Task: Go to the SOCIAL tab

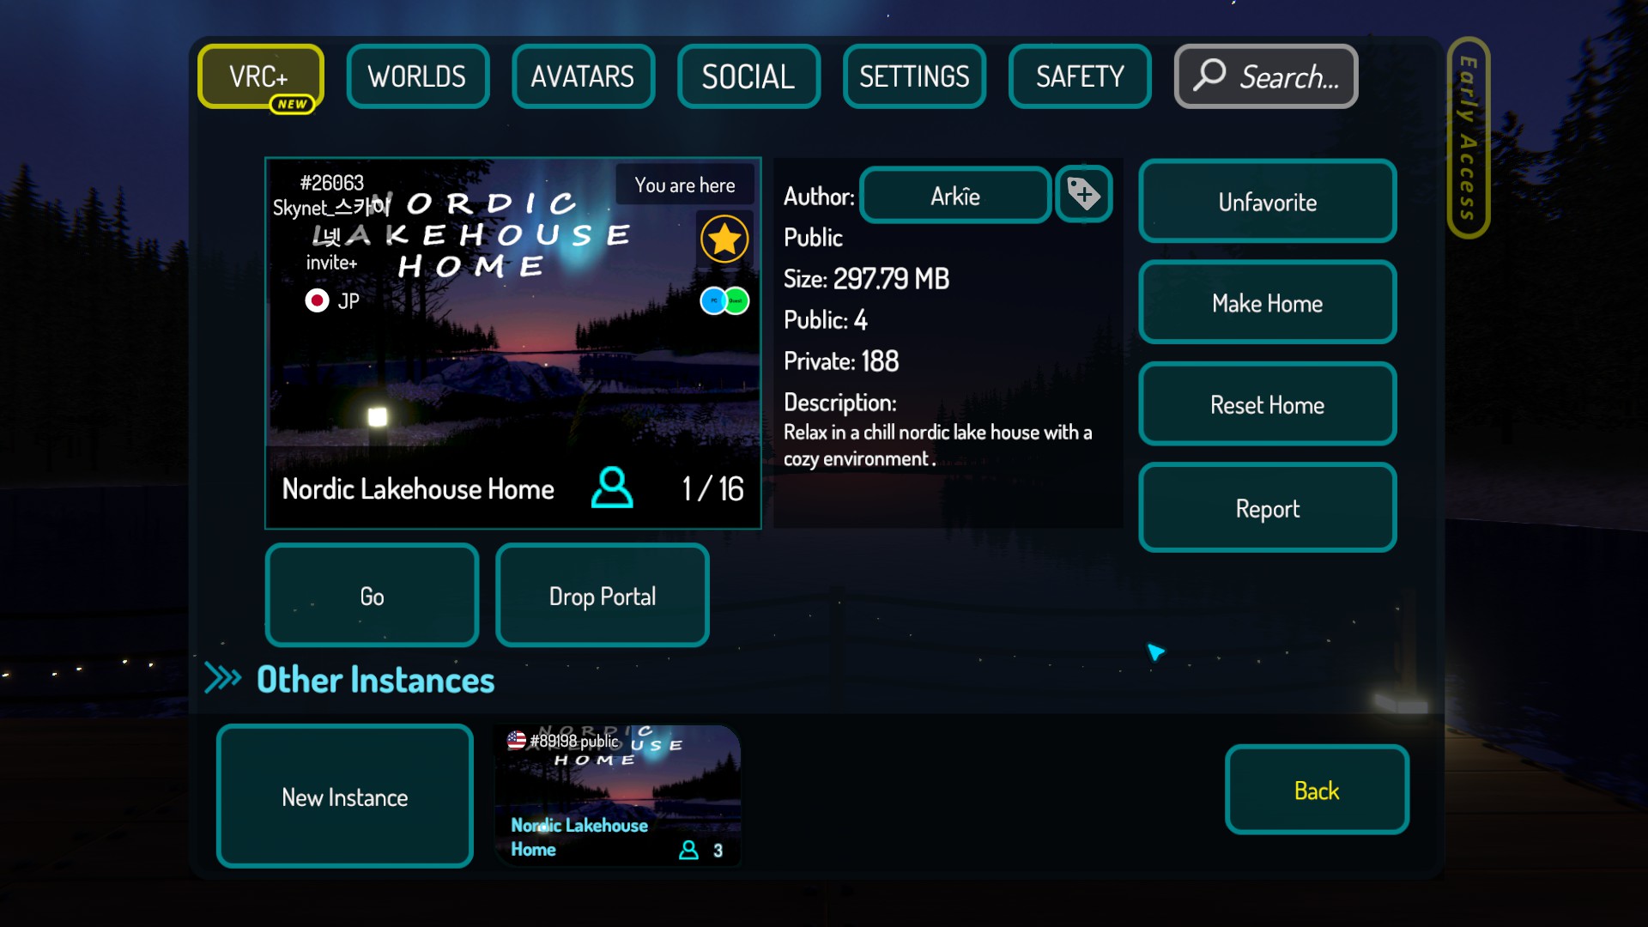Action: [x=748, y=76]
